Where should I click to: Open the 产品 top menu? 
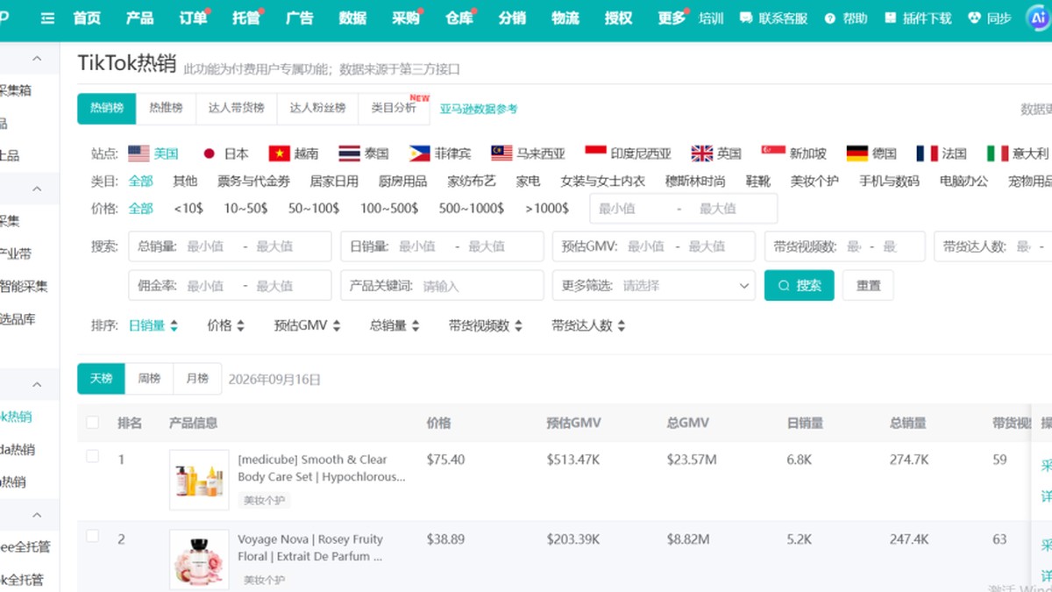point(139,18)
